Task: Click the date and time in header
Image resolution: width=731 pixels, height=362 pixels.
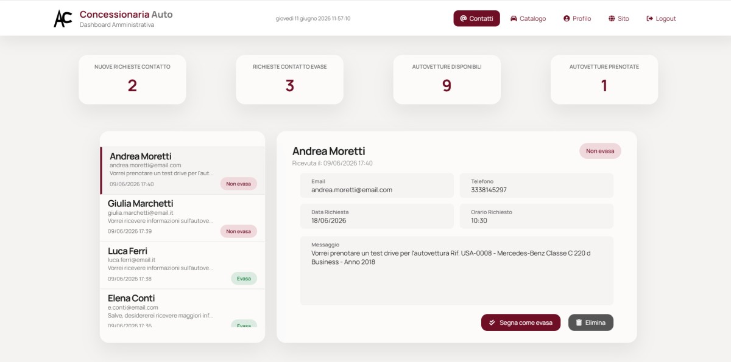Action: [313, 18]
